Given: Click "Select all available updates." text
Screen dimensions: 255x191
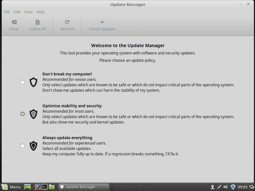Looking at the screenshot, I should point(67,149).
